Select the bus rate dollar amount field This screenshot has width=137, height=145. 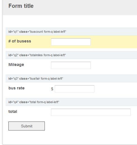[x=75, y=89]
